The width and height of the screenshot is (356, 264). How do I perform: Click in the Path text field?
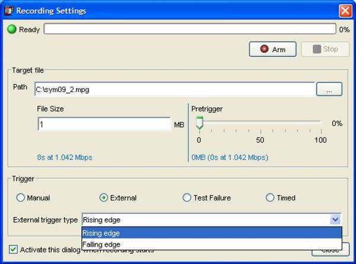tap(174, 90)
